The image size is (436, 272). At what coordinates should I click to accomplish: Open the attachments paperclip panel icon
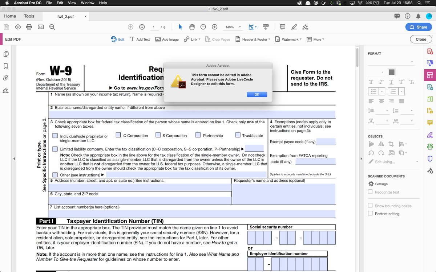tap(6, 78)
